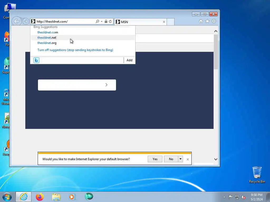Image resolution: width=270 pixels, height=202 pixels.
Task: Click Yes to make IE default
Action: pos(155,159)
